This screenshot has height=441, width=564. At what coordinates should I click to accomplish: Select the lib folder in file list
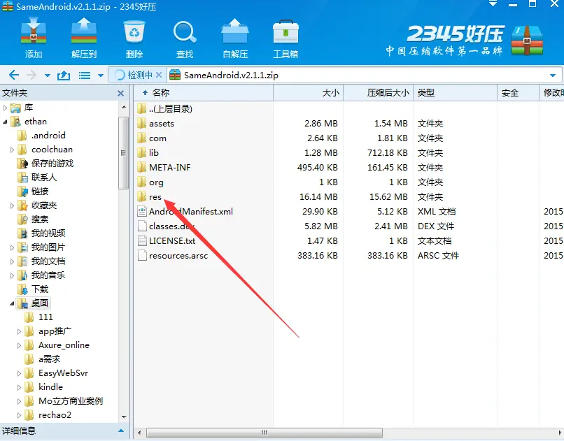tap(148, 153)
